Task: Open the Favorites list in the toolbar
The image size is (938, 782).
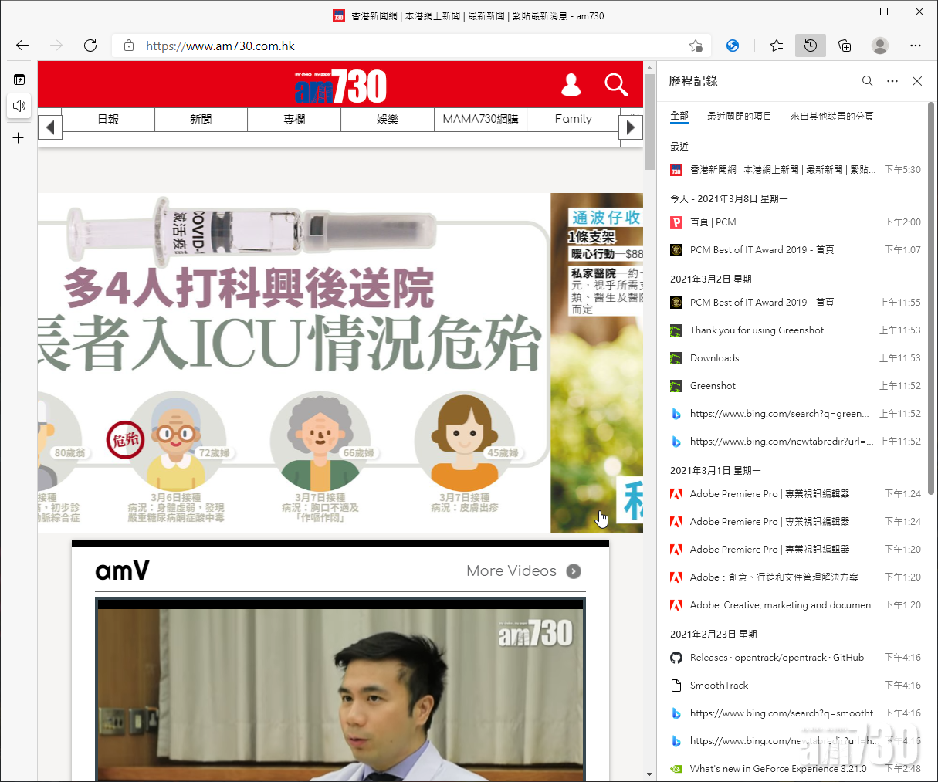Action: point(777,46)
